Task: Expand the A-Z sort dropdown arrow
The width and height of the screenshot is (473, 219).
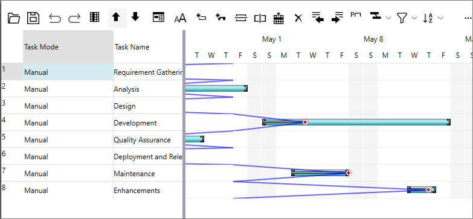Action: point(440,17)
